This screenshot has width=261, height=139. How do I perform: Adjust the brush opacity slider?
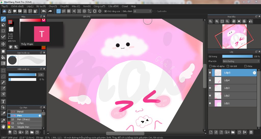(x=22, y=80)
